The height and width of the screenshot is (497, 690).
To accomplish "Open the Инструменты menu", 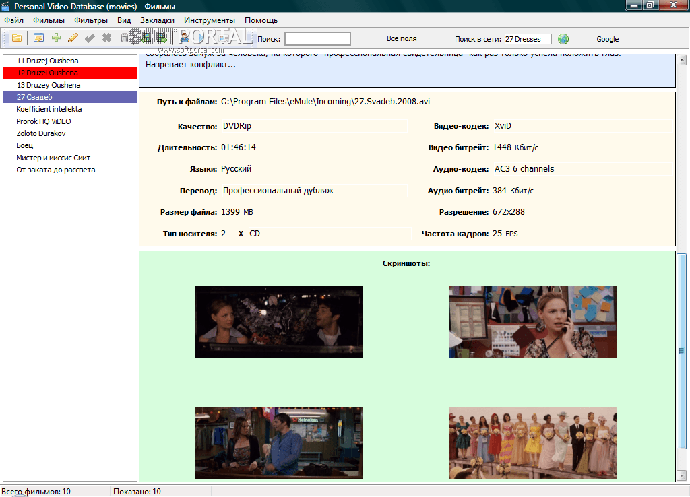I will pos(209,20).
